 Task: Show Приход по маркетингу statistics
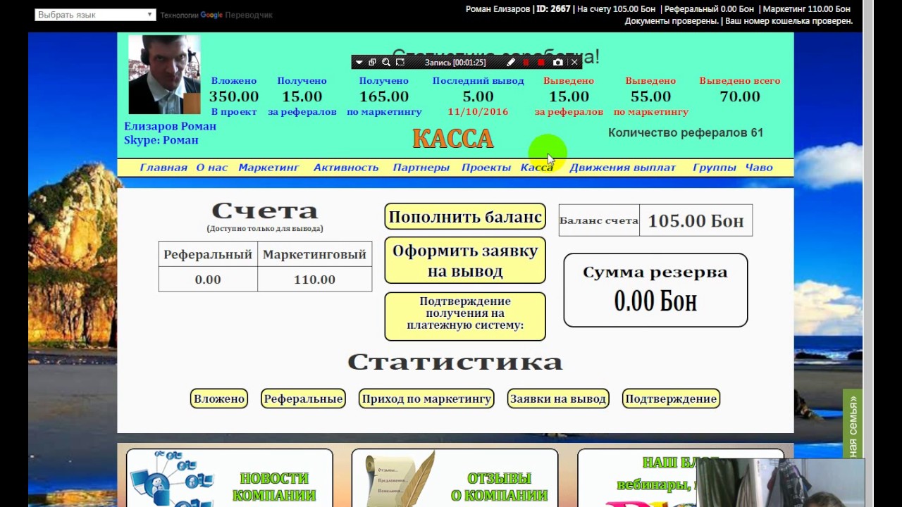(426, 399)
